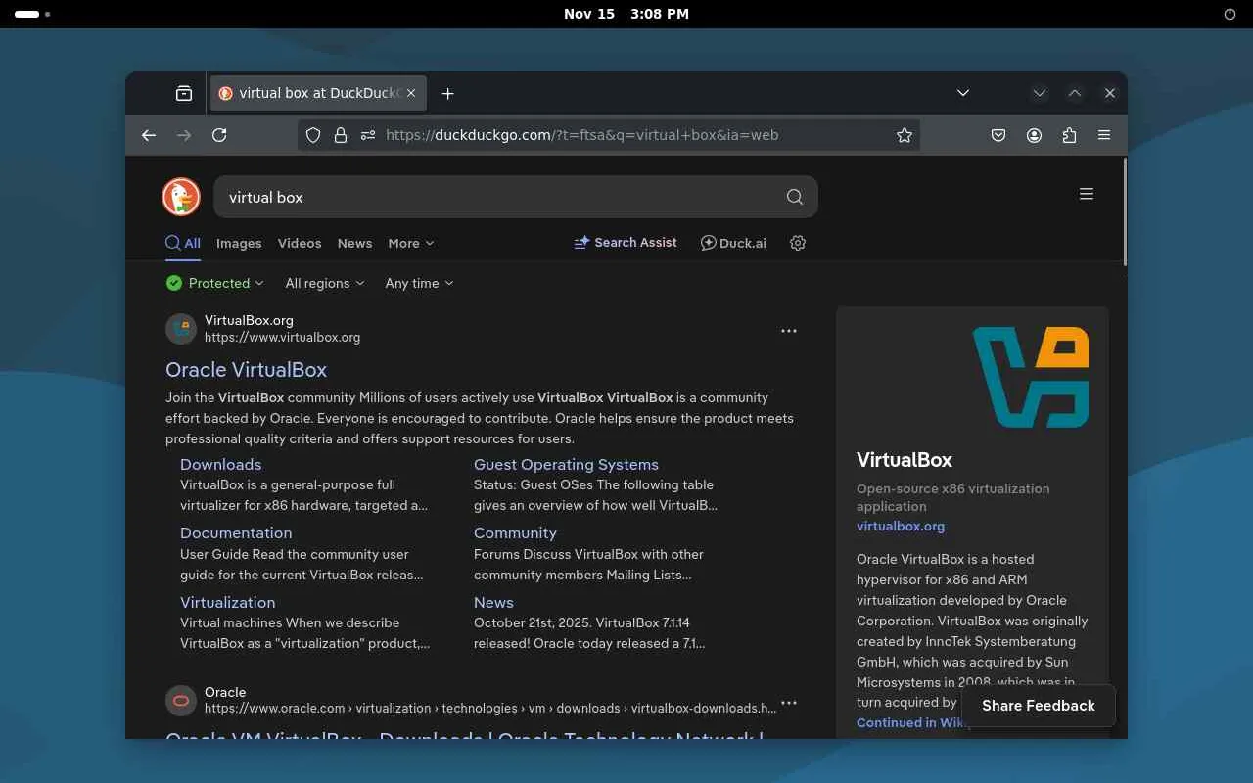
Task: Click the Oracle result favicon
Action: [181, 701]
